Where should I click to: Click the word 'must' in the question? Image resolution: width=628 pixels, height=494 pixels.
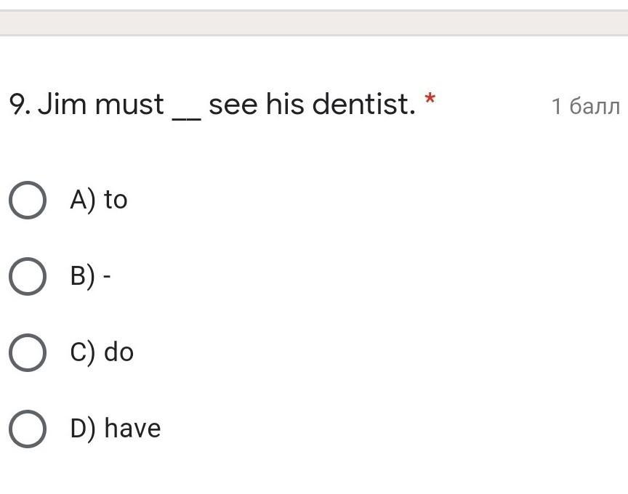pos(129,105)
